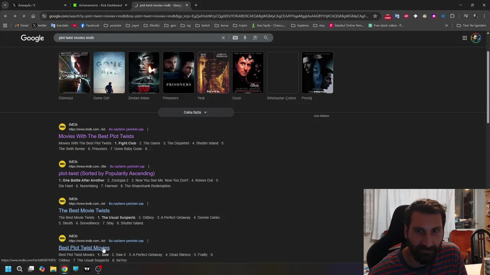490x275 pixels.
Task: Open the more-options dots for the plot-twist popularity result
Action: [x=149, y=167]
